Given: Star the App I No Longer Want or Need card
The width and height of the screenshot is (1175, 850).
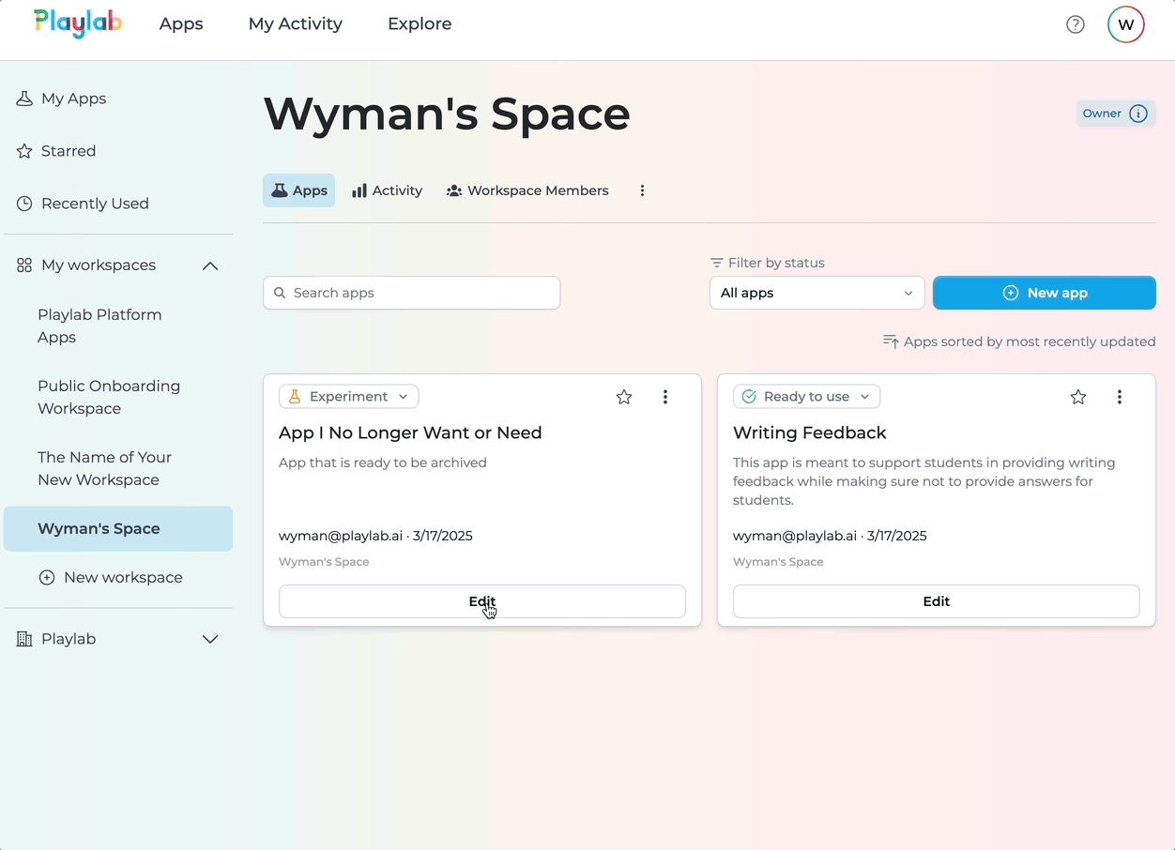Looking at the screenshot, I should pos(624,397).
